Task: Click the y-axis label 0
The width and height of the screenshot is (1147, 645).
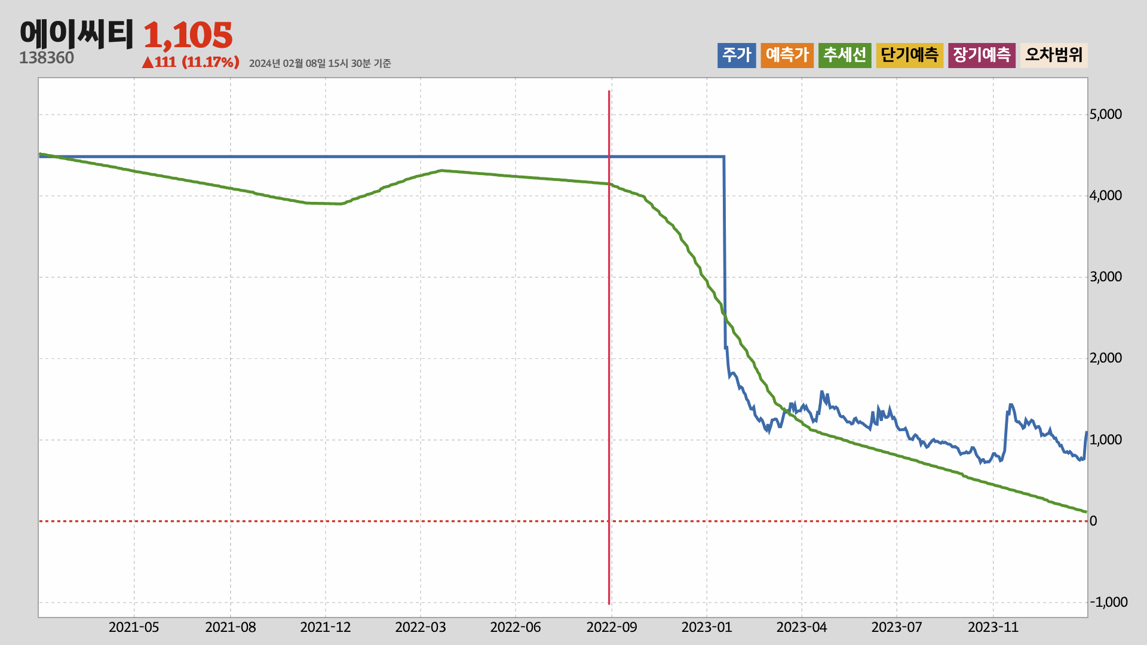Action: pyautogui.click(x=1093, y=521)
